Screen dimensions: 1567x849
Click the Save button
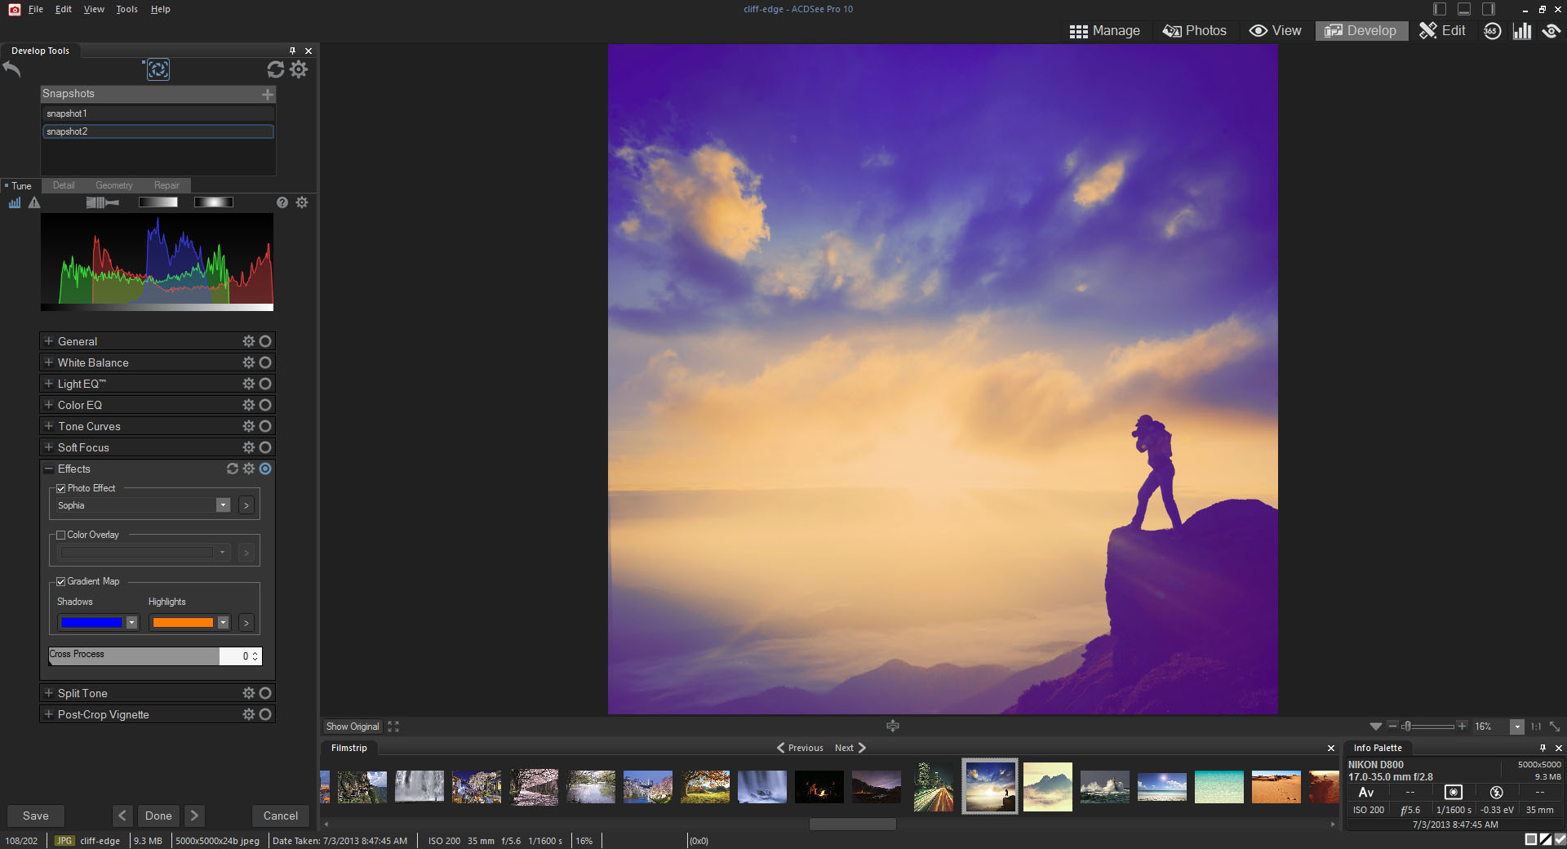point(36,816)
